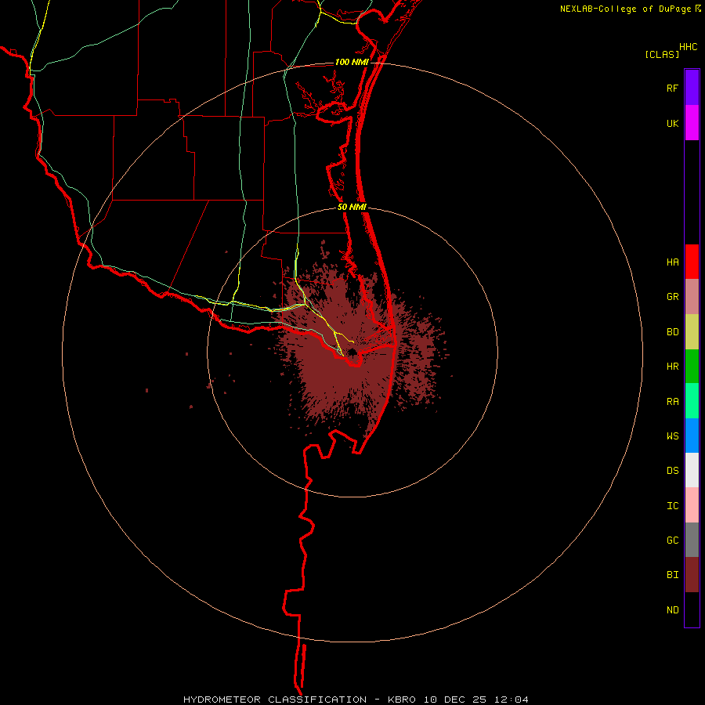Click the [CLAS] legend header
The height and width of the screenshot is (705, 705).
(662, 55)
